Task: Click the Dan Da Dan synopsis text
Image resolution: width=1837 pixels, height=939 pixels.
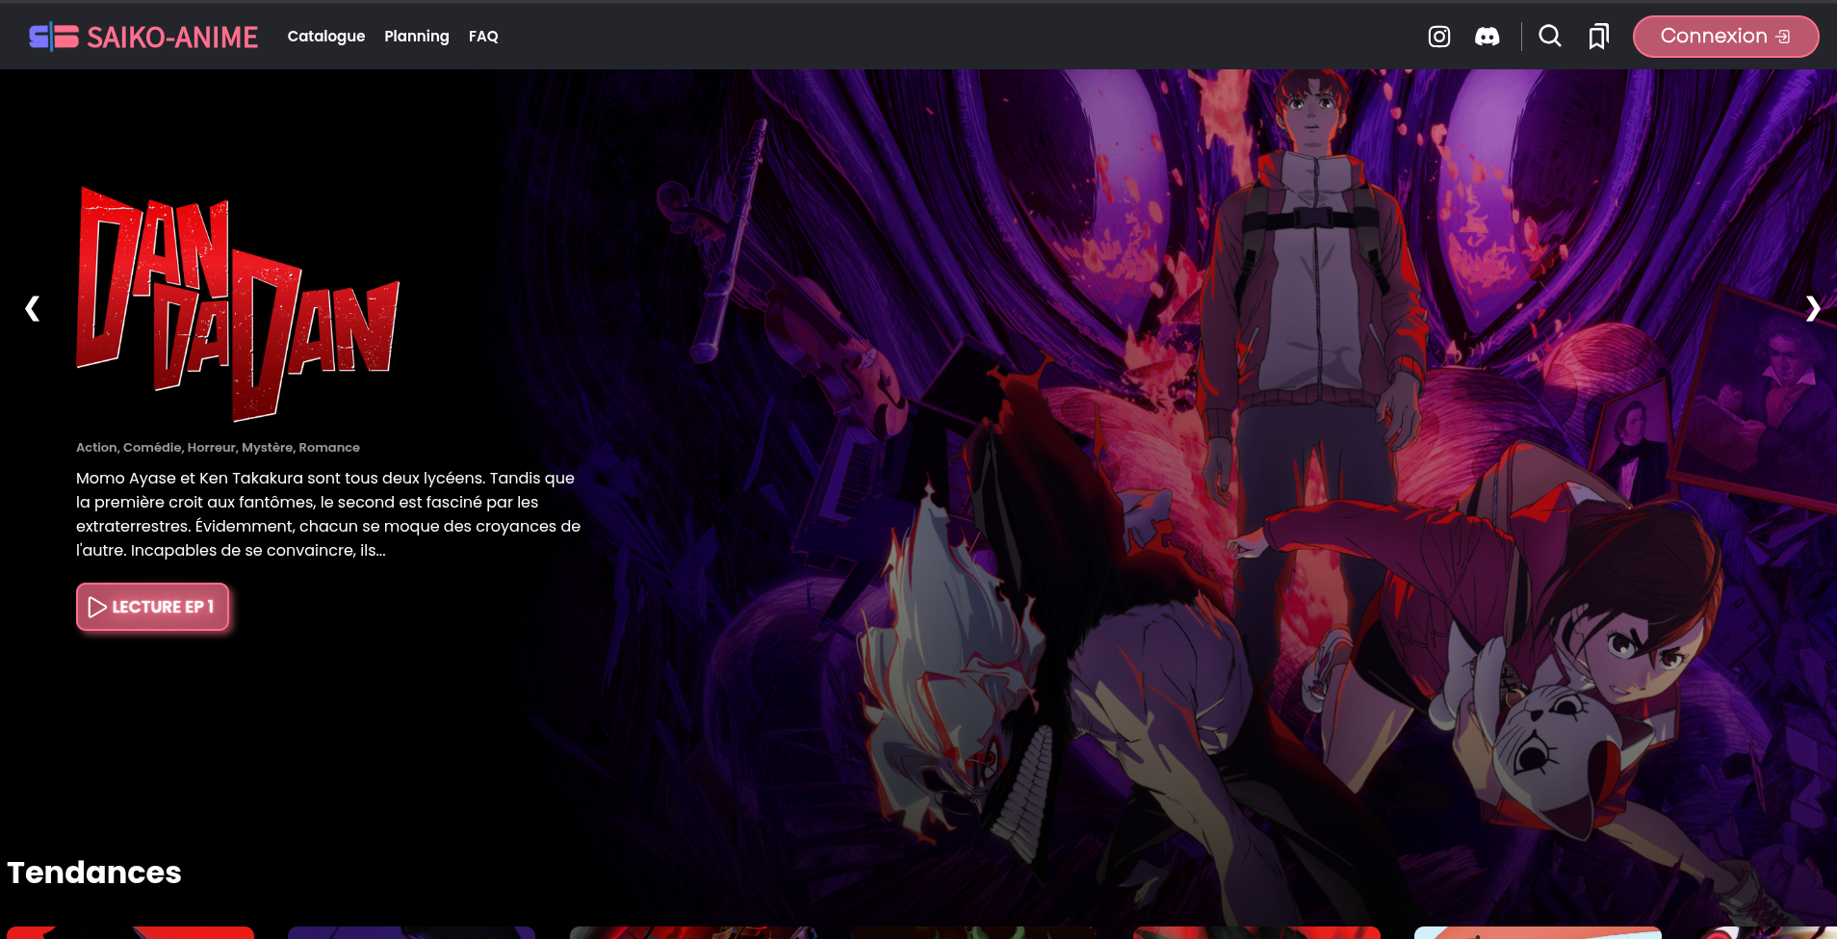Action: click(x=327, y=514)
